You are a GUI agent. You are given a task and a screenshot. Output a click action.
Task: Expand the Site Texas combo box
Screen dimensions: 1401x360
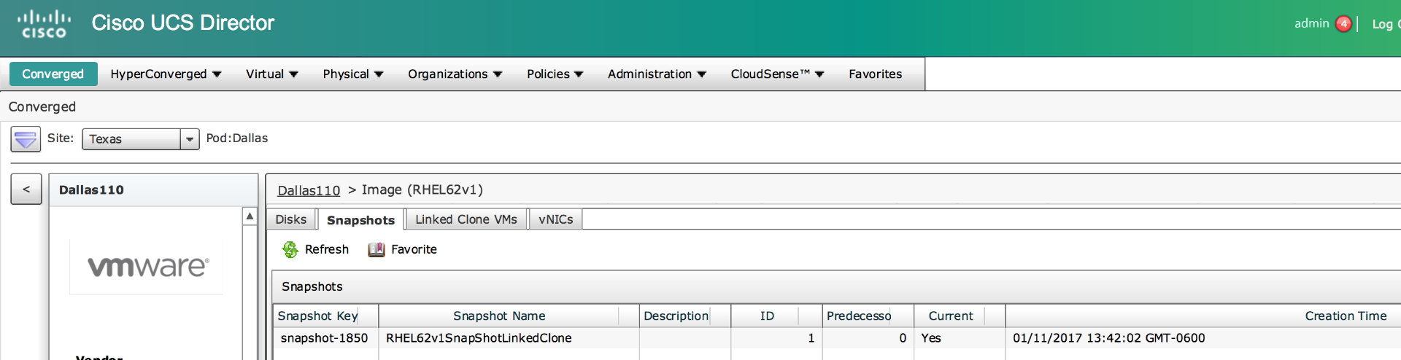click(190, 139)
